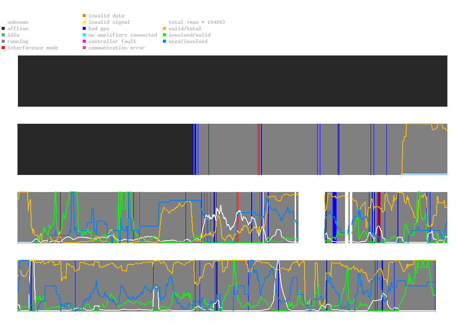Screen dimensions: 467x326
Task: Click the 'invalid data' legend label
Action: coord(106,16)
